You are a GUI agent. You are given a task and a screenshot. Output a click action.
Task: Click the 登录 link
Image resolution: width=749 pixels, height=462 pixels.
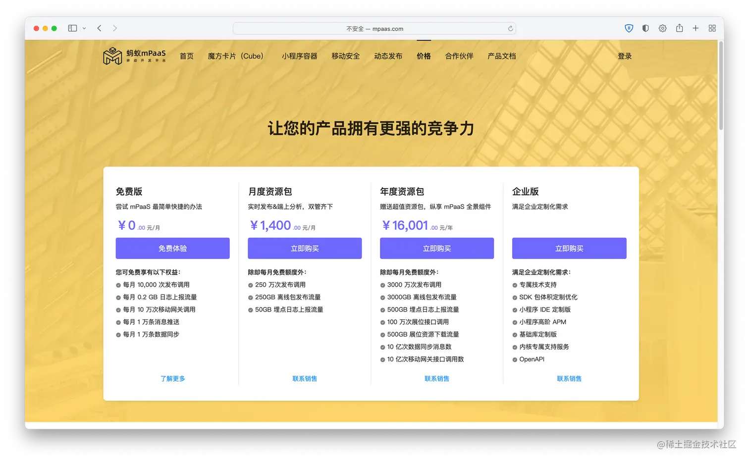(625, 56)
